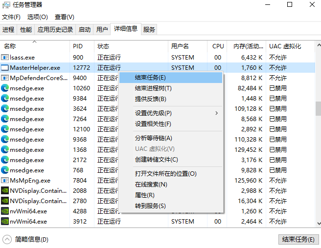Expand the 设置优先级 submenu arrow
This screenshot has width=321, height=248.
tap(217, 113)
